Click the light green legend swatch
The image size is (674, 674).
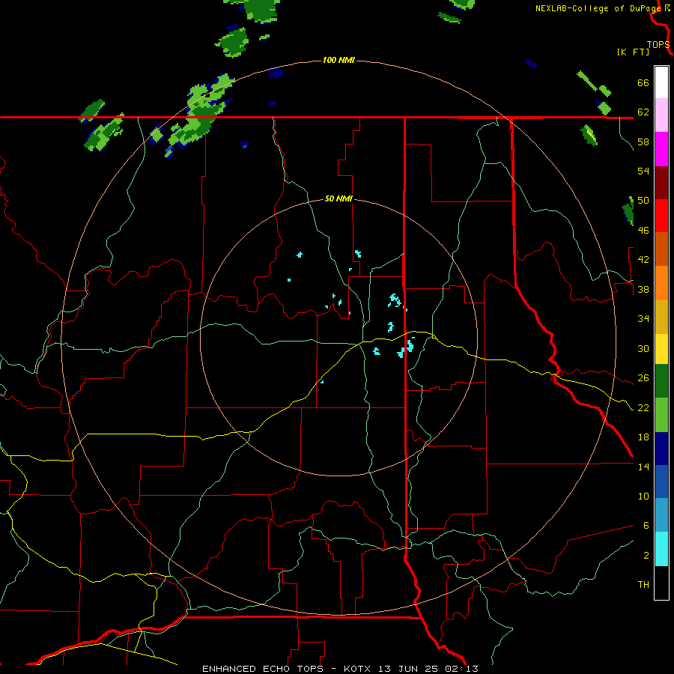tap(661, 415)
